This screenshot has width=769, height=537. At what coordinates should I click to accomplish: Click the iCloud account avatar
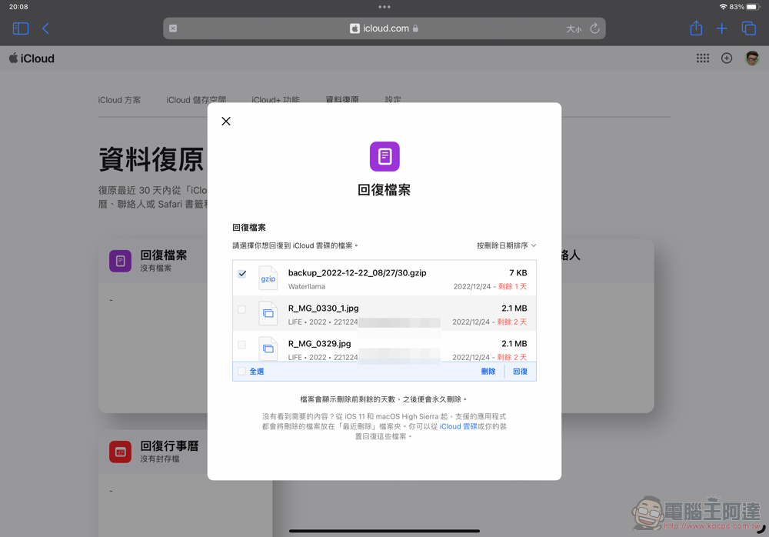[x=752, y=58]
